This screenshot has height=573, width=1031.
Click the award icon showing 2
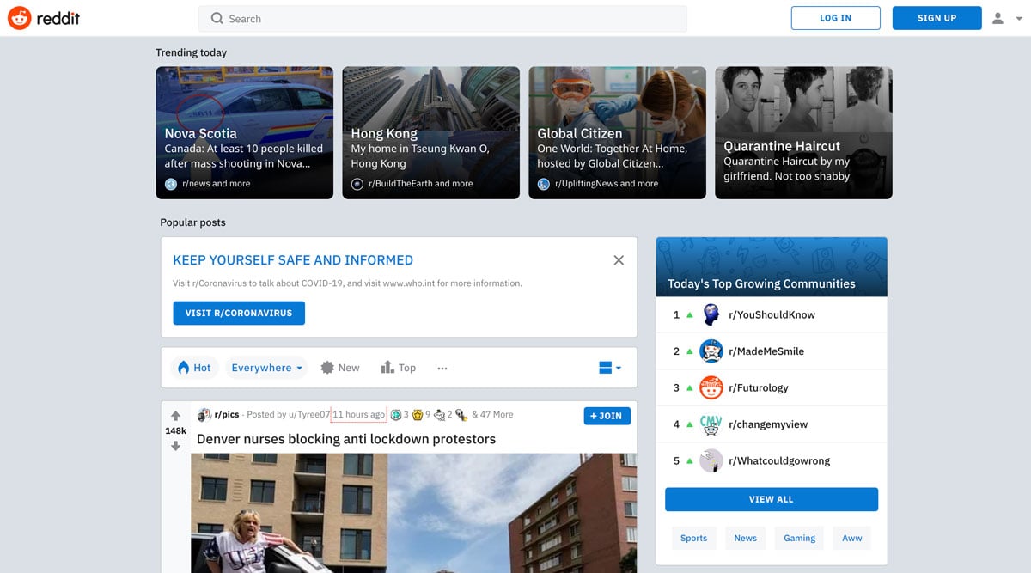point(439,415)
